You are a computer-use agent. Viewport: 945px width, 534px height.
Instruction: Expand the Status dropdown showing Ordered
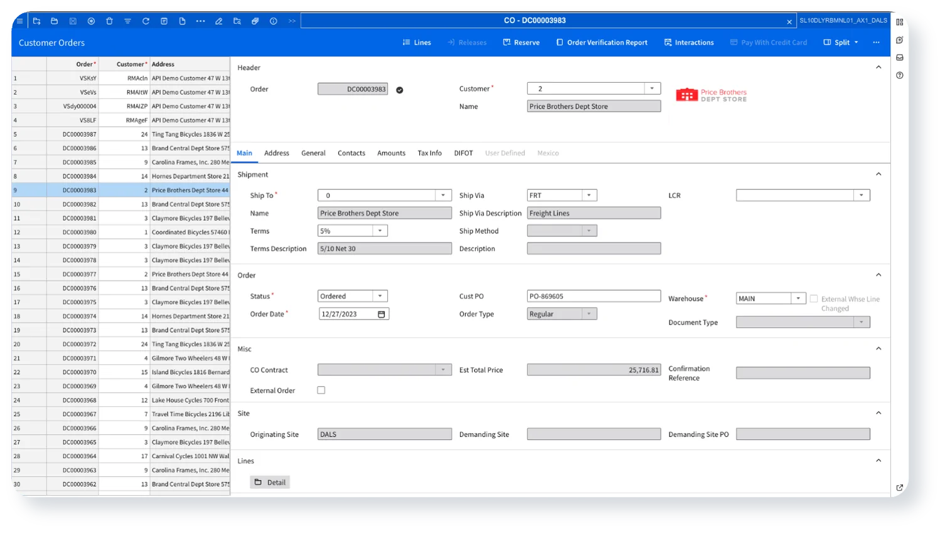[x=380, y=296]
